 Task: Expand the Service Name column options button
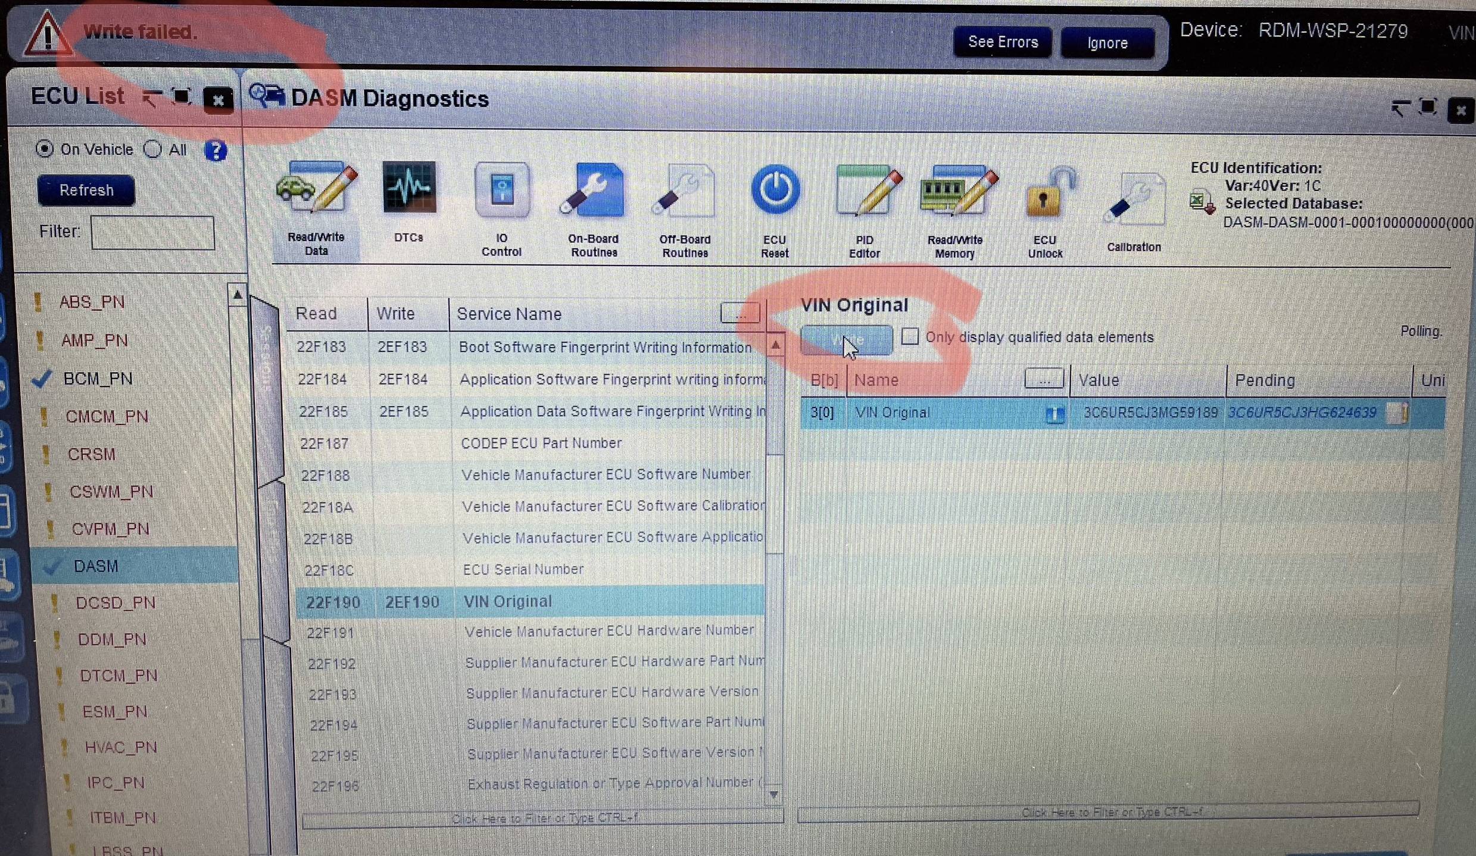[739, 313]
